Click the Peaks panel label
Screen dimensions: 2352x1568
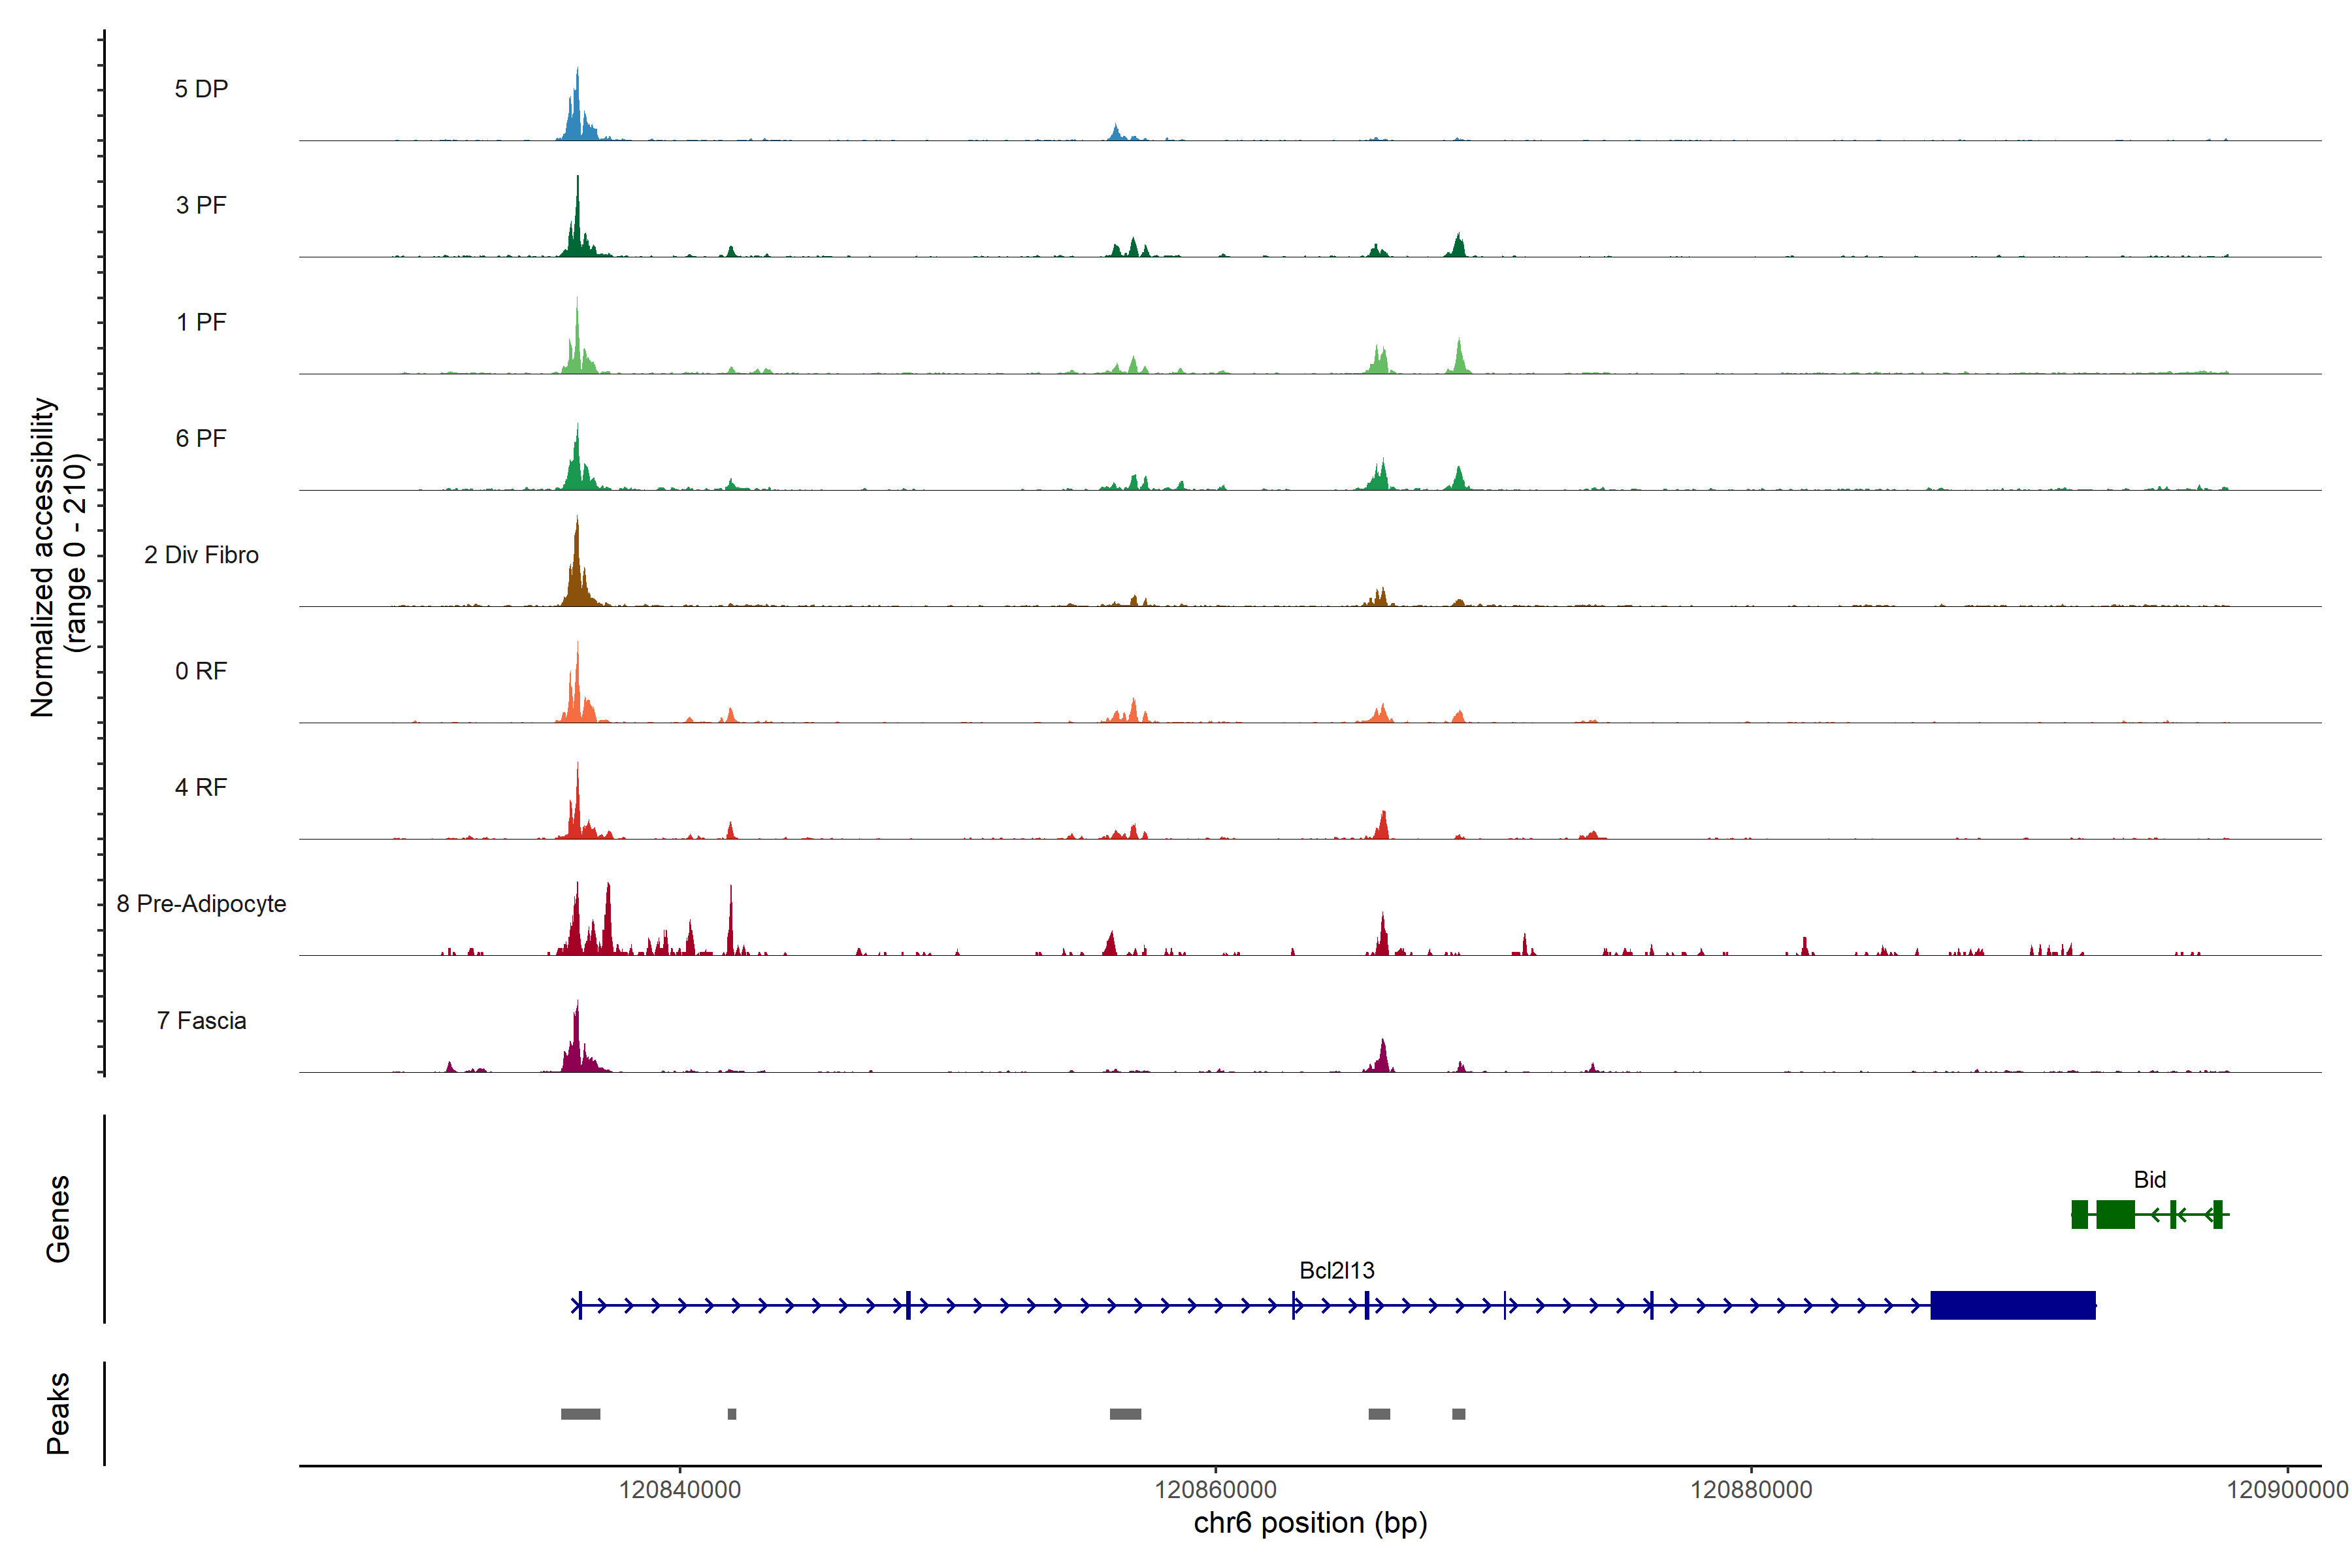58,1413
